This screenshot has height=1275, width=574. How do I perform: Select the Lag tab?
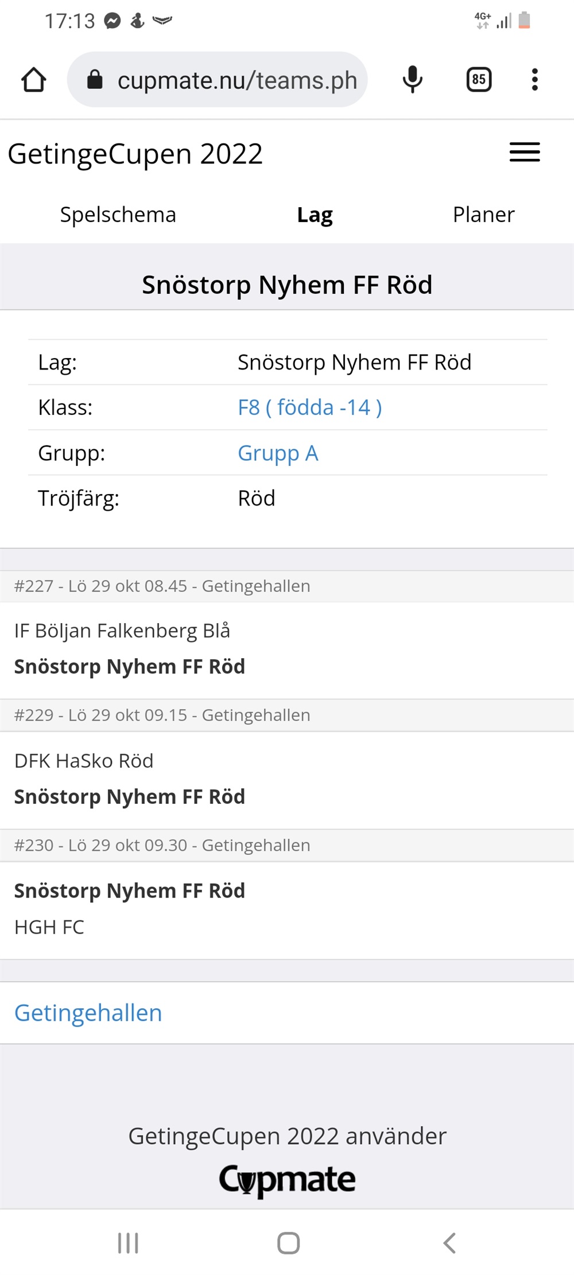[315, 215]
